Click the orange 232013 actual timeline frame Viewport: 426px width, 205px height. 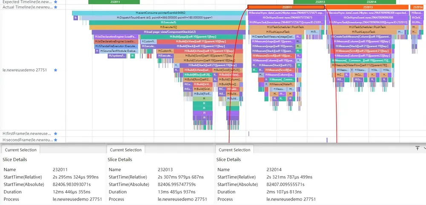(x=367, y=7)
